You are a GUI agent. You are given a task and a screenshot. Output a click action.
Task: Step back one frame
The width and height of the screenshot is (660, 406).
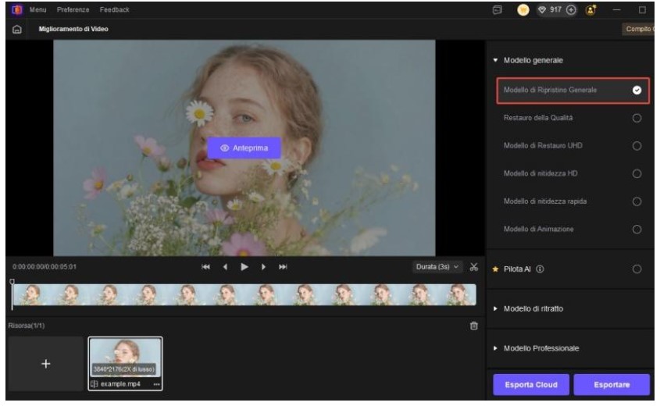[x=225, y=267]
